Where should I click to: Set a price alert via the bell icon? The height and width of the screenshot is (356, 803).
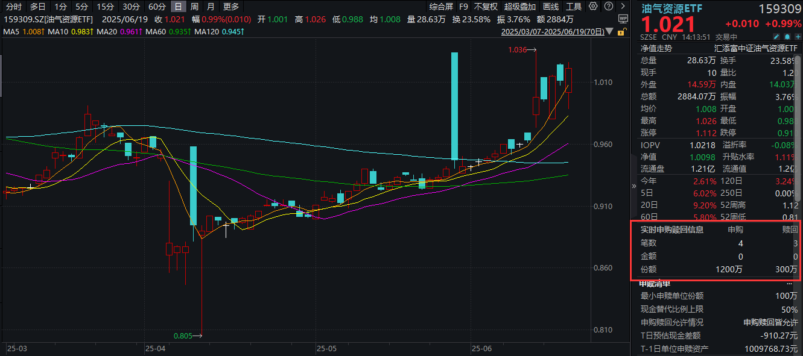pos(787,36)
